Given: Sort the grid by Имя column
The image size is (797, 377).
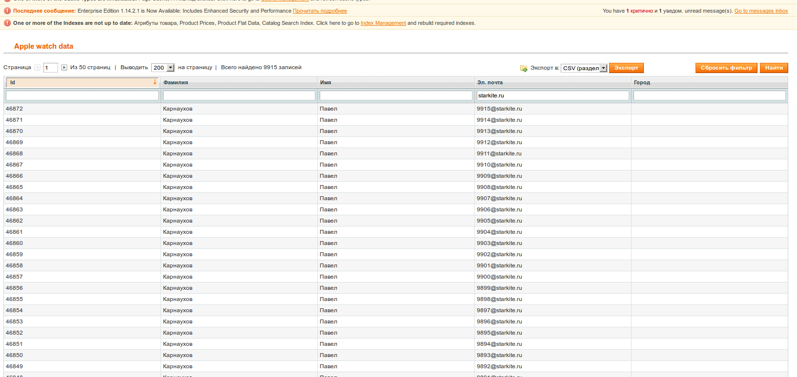Looking at the screenshot, I should (x=326, y=82).
